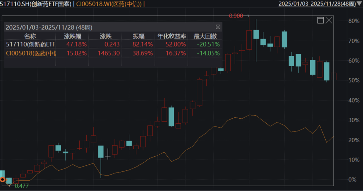The width and height of the screenshot is (363, 192).
Task: Click the arrow beside the 0.477 low label
Action: (10, 185)
